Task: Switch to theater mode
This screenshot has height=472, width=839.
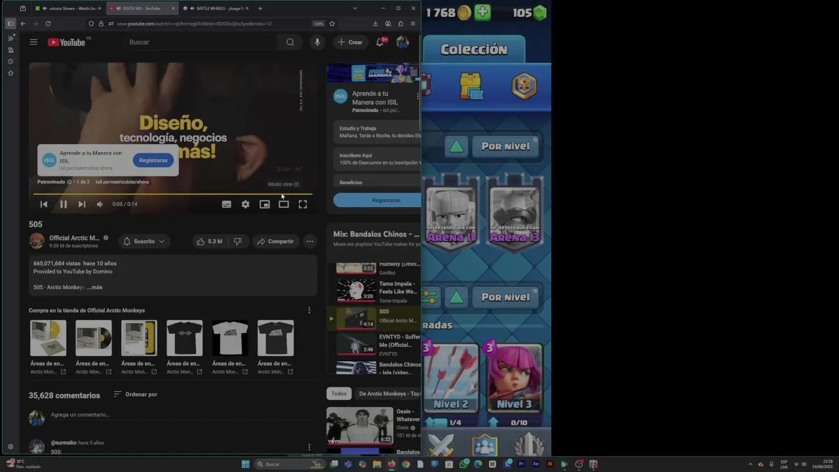Action: point(284,205)
